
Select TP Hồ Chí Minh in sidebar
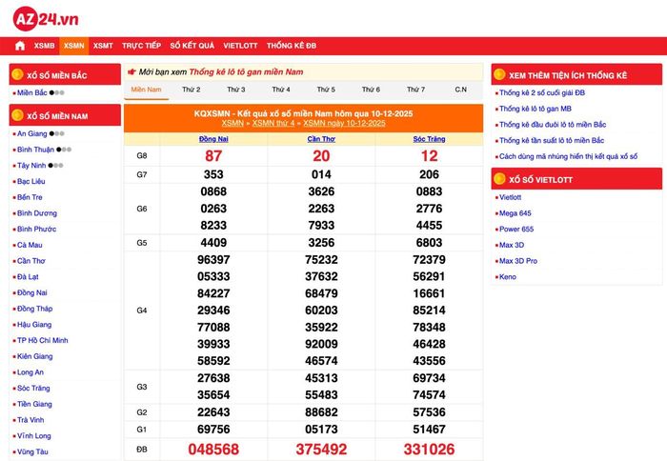tap(43, 340)
